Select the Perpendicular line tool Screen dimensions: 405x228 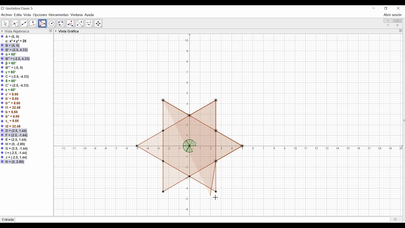coord(33,23)
